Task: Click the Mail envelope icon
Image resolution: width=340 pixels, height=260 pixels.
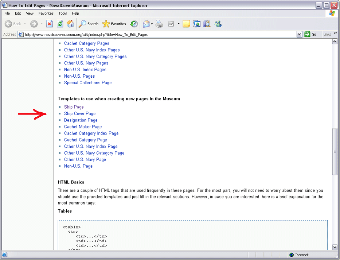Action: [x=146, y=24]
